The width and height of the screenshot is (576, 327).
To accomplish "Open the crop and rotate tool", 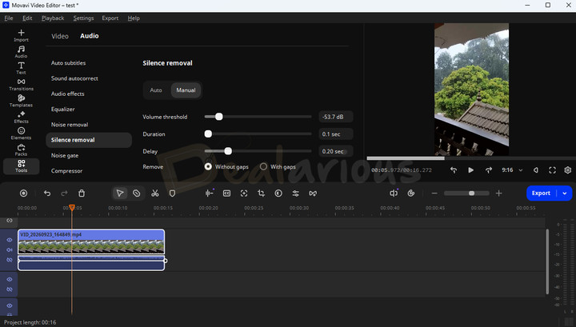I will [x=261, y=193].
